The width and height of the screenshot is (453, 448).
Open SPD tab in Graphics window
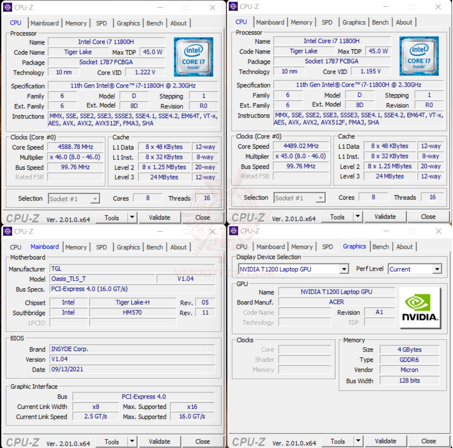click(x=327, y=247)
